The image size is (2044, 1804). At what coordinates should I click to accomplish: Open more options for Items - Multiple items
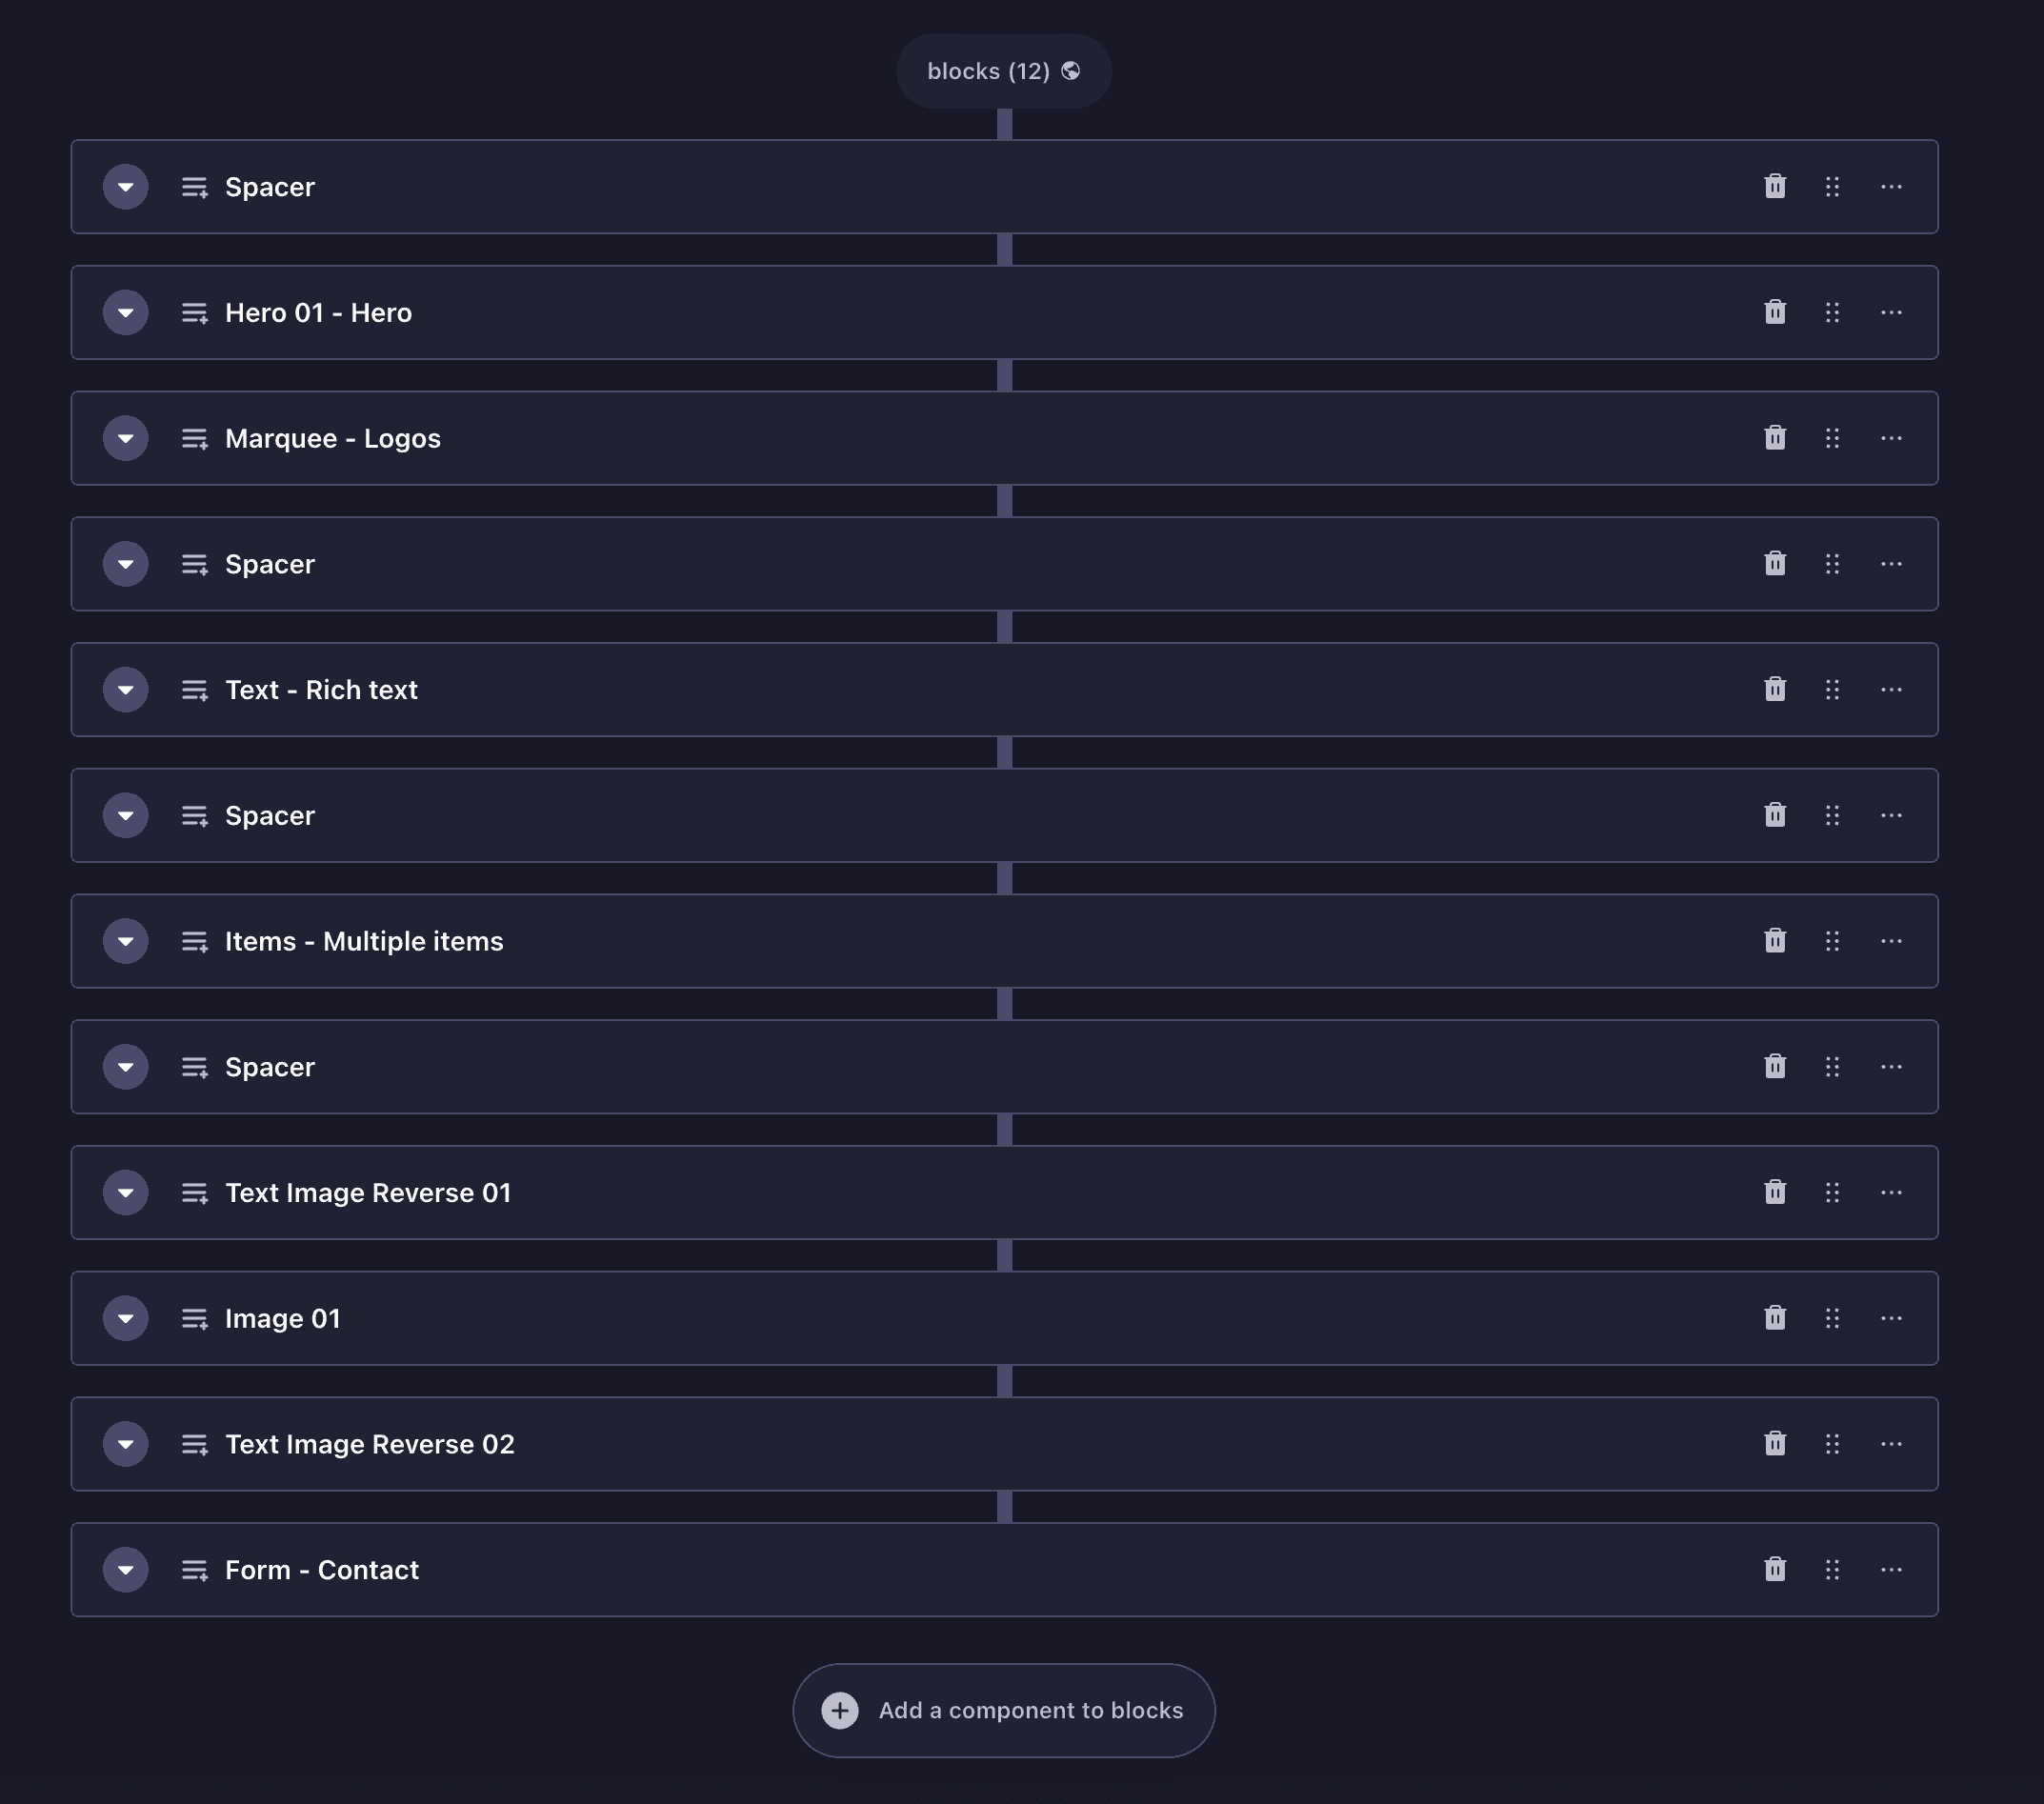point(1891,941)
